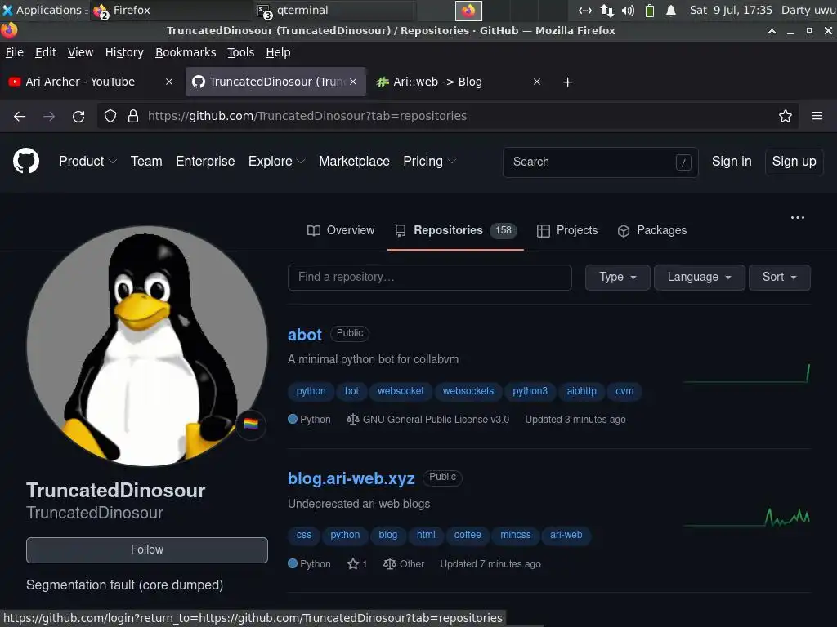The height and width of the screenshot is (627, 837).
Task: Click the aiohttp topic tag
Action: (x=581, y=391)
